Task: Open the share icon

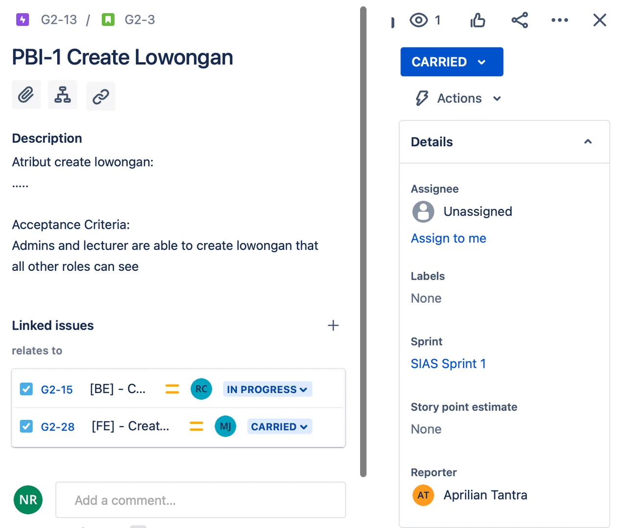Action: point(520,20)
